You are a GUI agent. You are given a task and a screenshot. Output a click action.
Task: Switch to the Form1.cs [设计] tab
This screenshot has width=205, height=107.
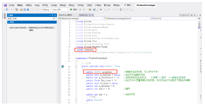pos(65,15)
